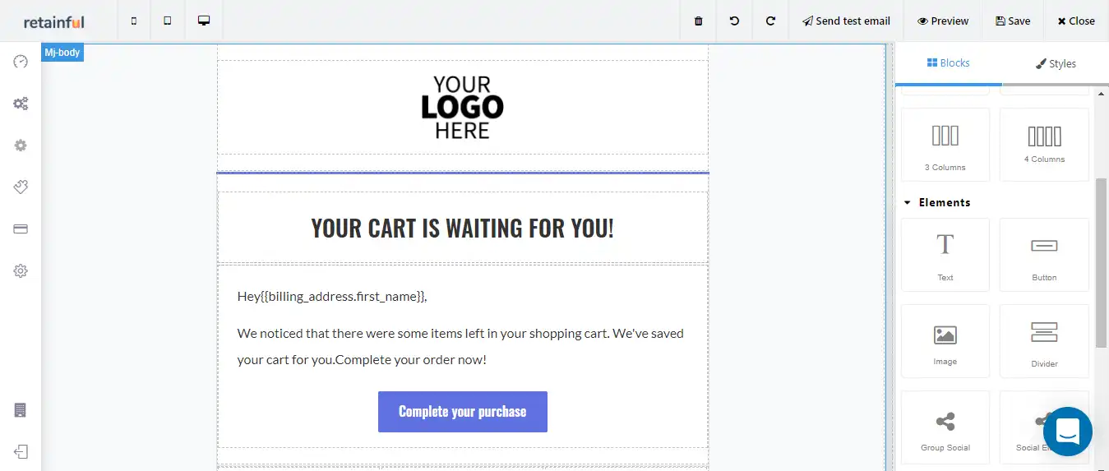Switch to tablet device preview
Viewport: 1109px width, 471px height.
coord(168,21)
